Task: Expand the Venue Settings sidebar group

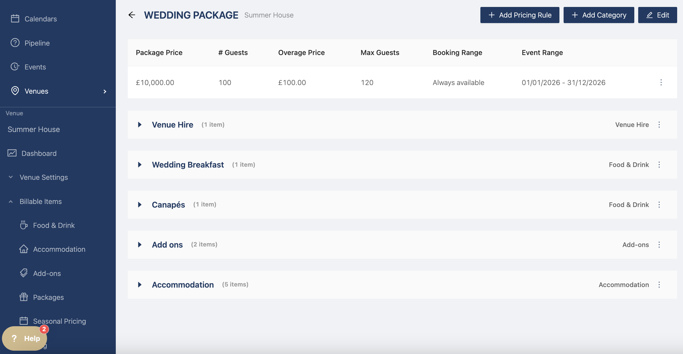Action: click(43, 177)
